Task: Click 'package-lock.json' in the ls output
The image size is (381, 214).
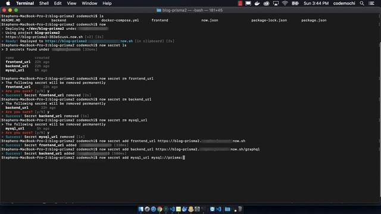Action: (x=269, y=20)
